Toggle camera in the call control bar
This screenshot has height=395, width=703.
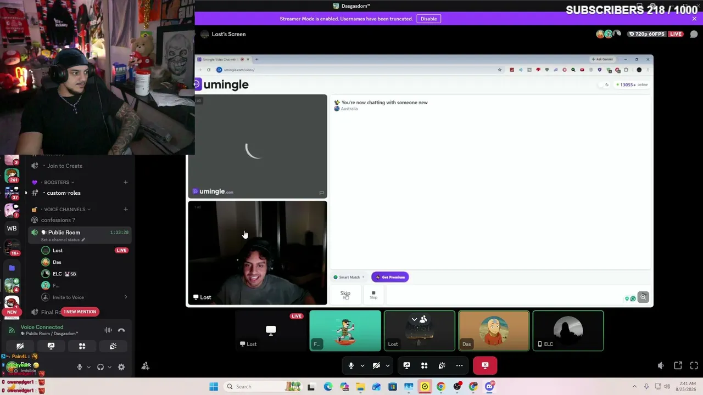[376, 365]
